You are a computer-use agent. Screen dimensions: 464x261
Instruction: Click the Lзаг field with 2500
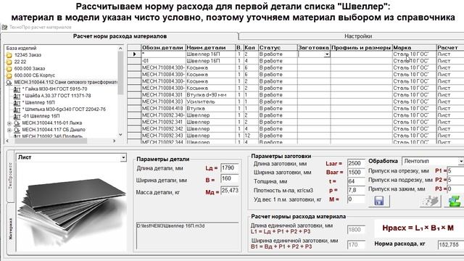(356, 163)
